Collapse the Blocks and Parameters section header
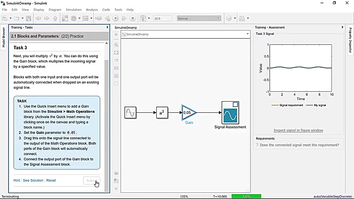Screen dimensions: 354x199 tap(107, 43)
